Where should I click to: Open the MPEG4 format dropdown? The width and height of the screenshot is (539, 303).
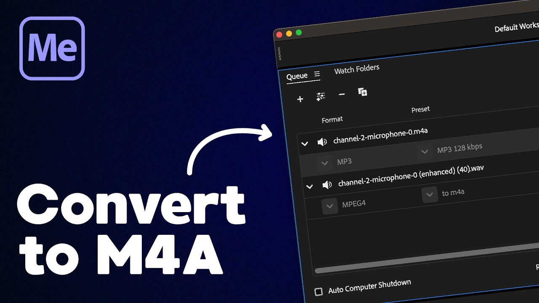click(x=330, y=206)
